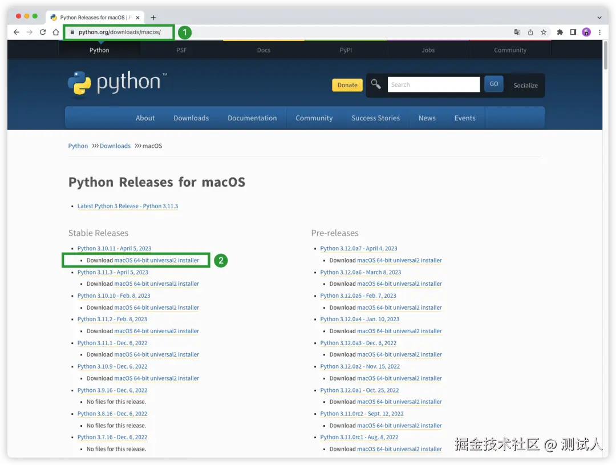This screenshot has height=465, width=616.
Task: Select the Community top-bar tab
Action: (510, 50)
